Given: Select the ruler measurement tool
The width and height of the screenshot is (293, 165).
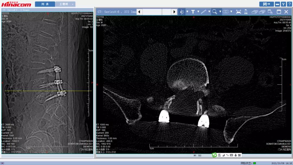Looking at the screenshot, I should point(204,12).
